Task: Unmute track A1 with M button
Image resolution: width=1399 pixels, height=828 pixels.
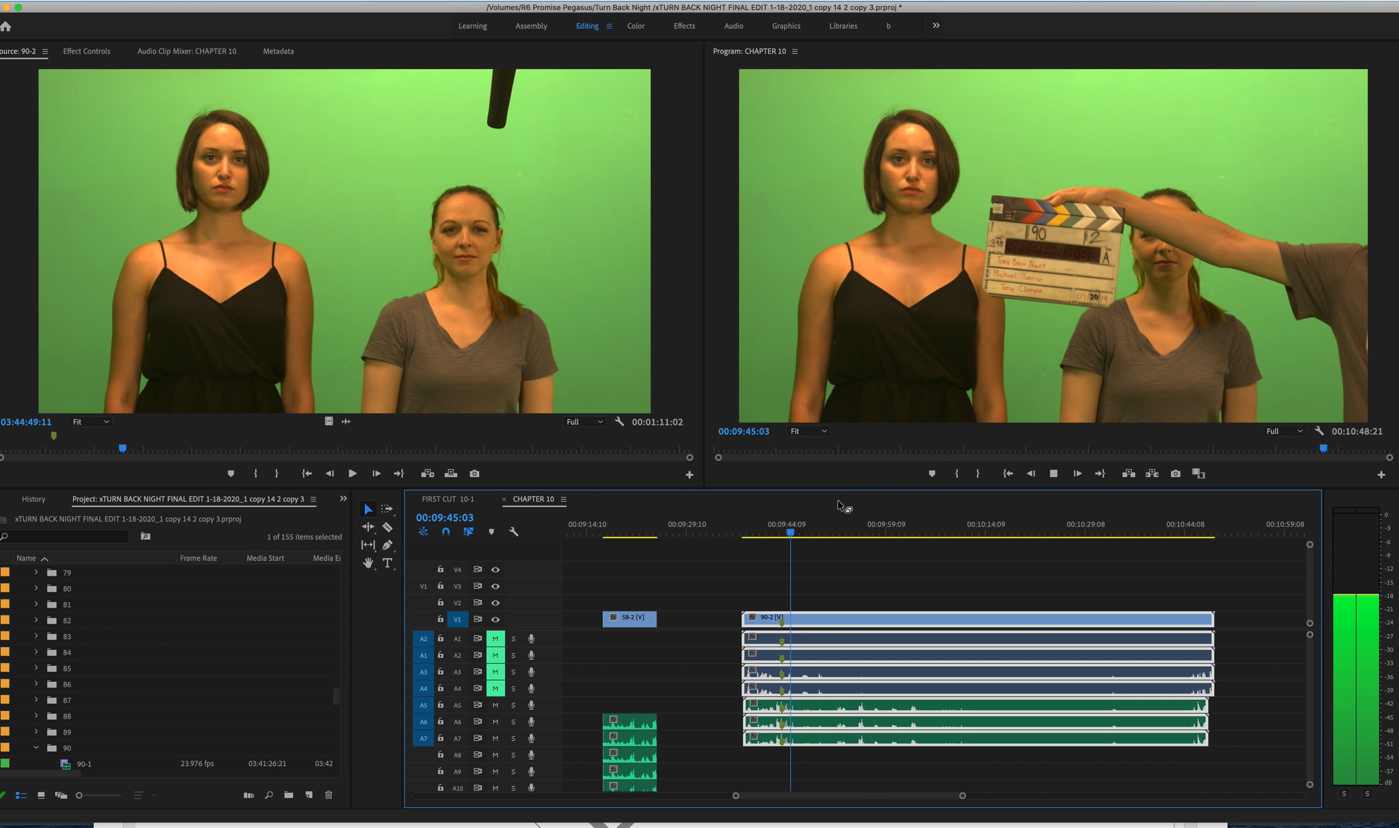Action: pyautogui.click(x=495, y=639)
